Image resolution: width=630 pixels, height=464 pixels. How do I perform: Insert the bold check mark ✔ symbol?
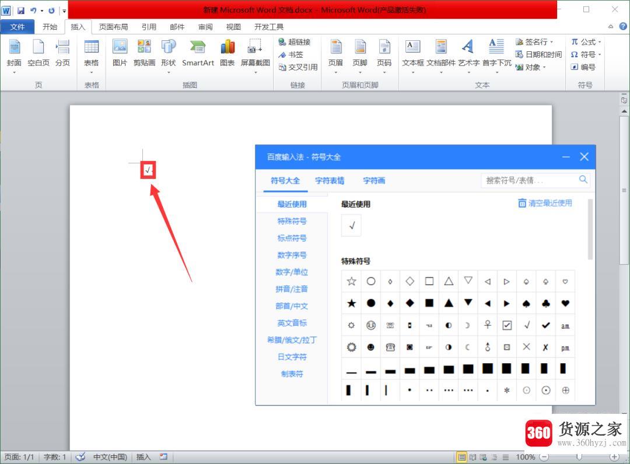pos(545,325)
